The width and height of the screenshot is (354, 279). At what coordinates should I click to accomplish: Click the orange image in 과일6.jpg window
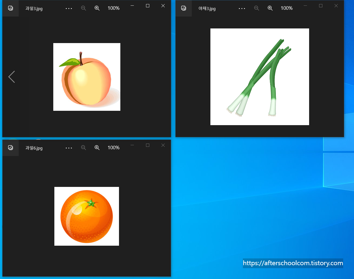87,216
